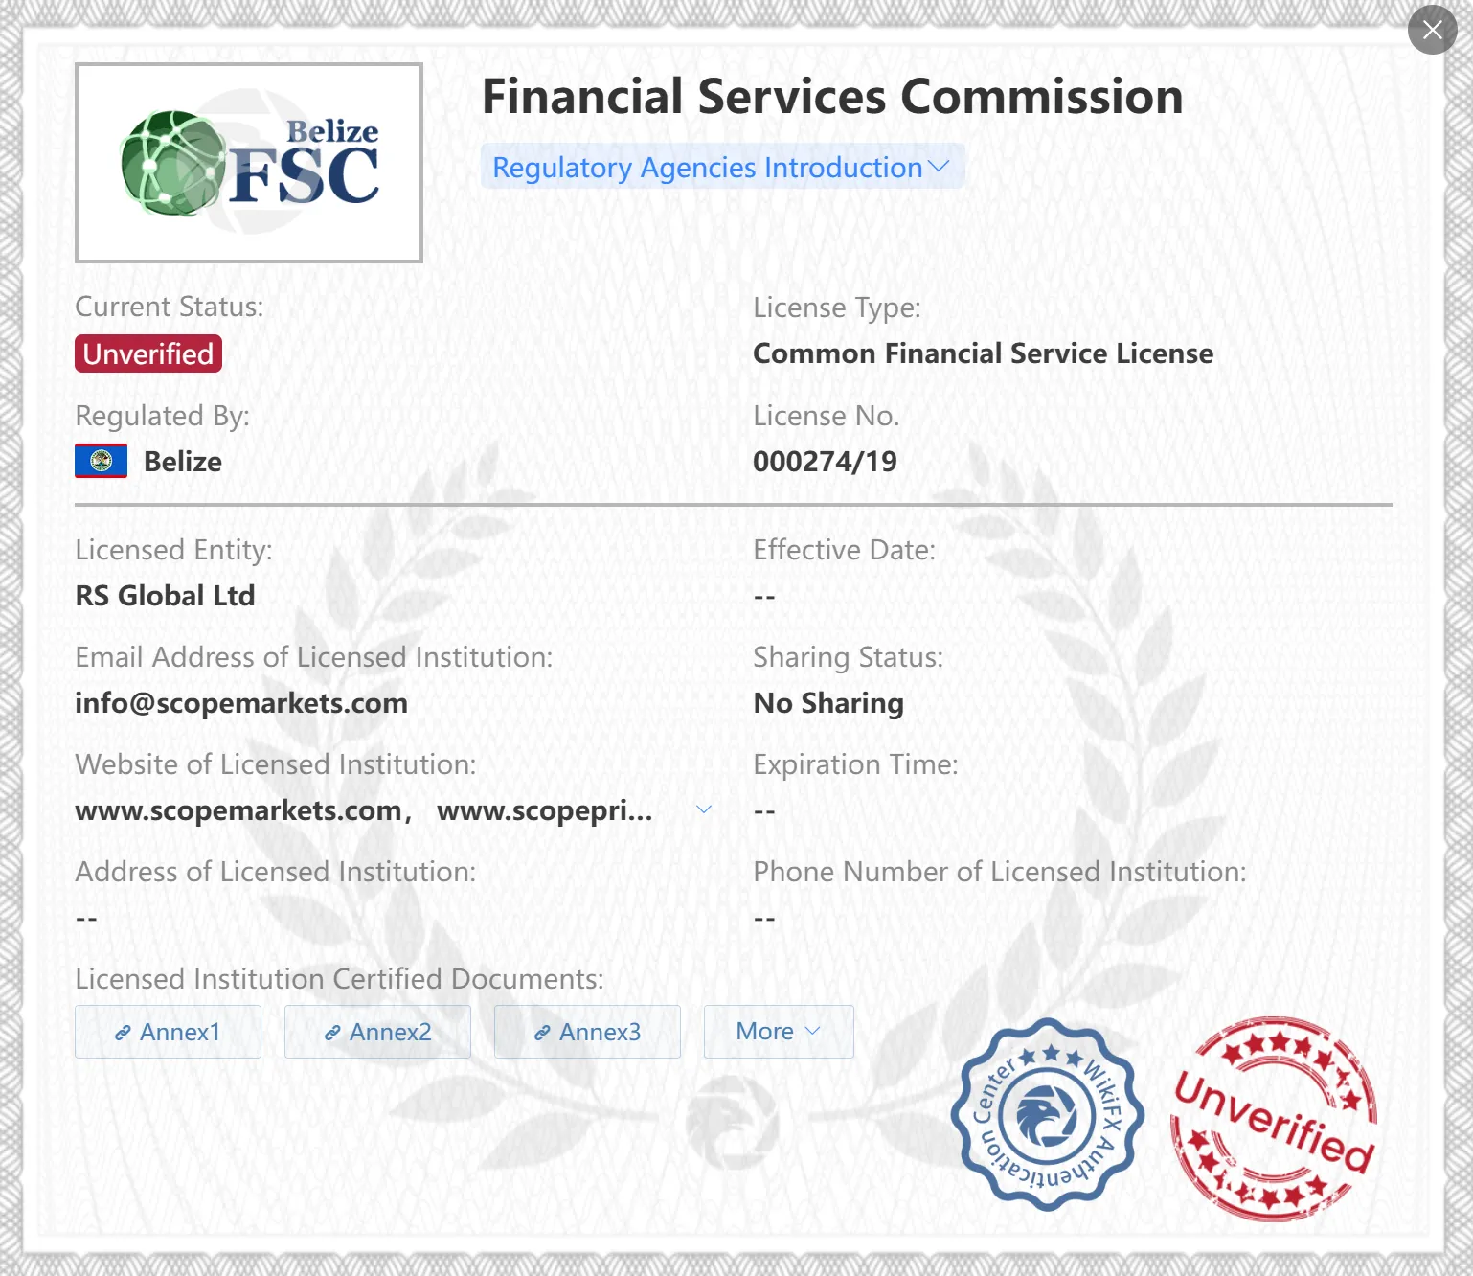Click the Effective Date label

click(845, 550)
